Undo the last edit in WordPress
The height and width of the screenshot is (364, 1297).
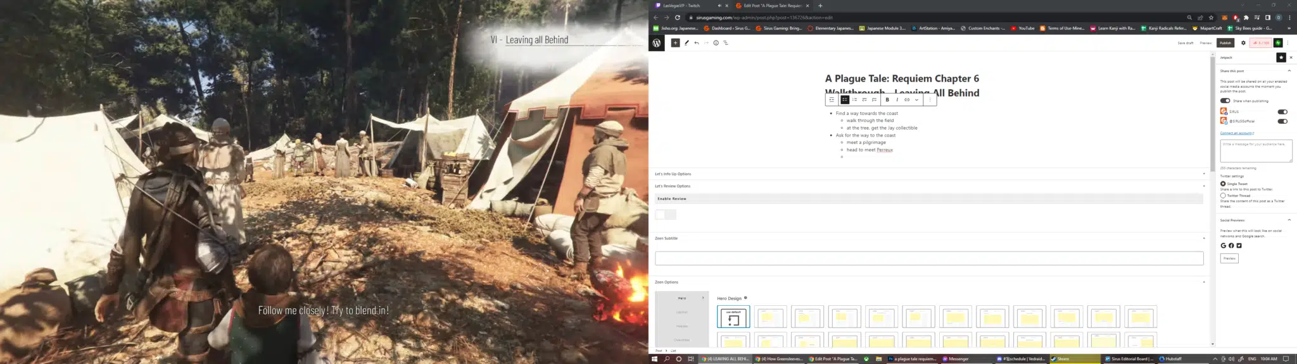pyautogui.click(x=697, y=43)
